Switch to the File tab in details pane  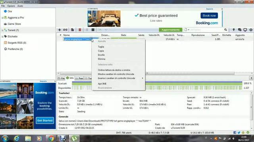61,78
